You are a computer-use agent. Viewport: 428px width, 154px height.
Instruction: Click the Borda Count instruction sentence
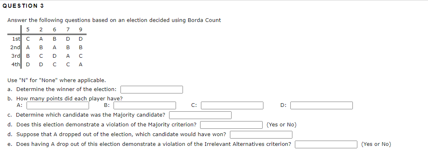point(114,20)
